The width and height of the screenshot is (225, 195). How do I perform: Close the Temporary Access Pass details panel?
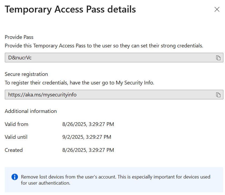click(x=217, y=10)
